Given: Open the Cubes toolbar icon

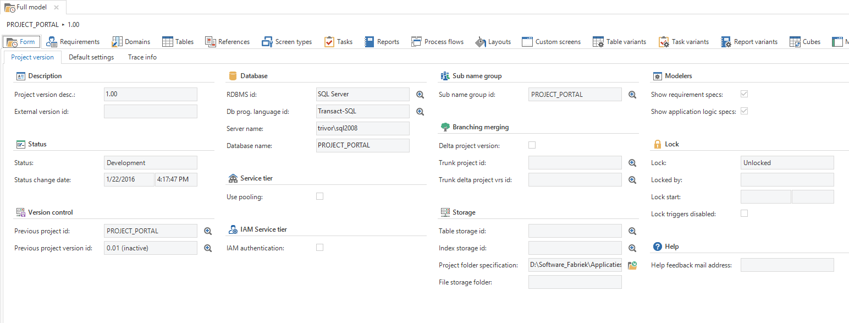Looking at the screenshot, I should pos(795,42).
